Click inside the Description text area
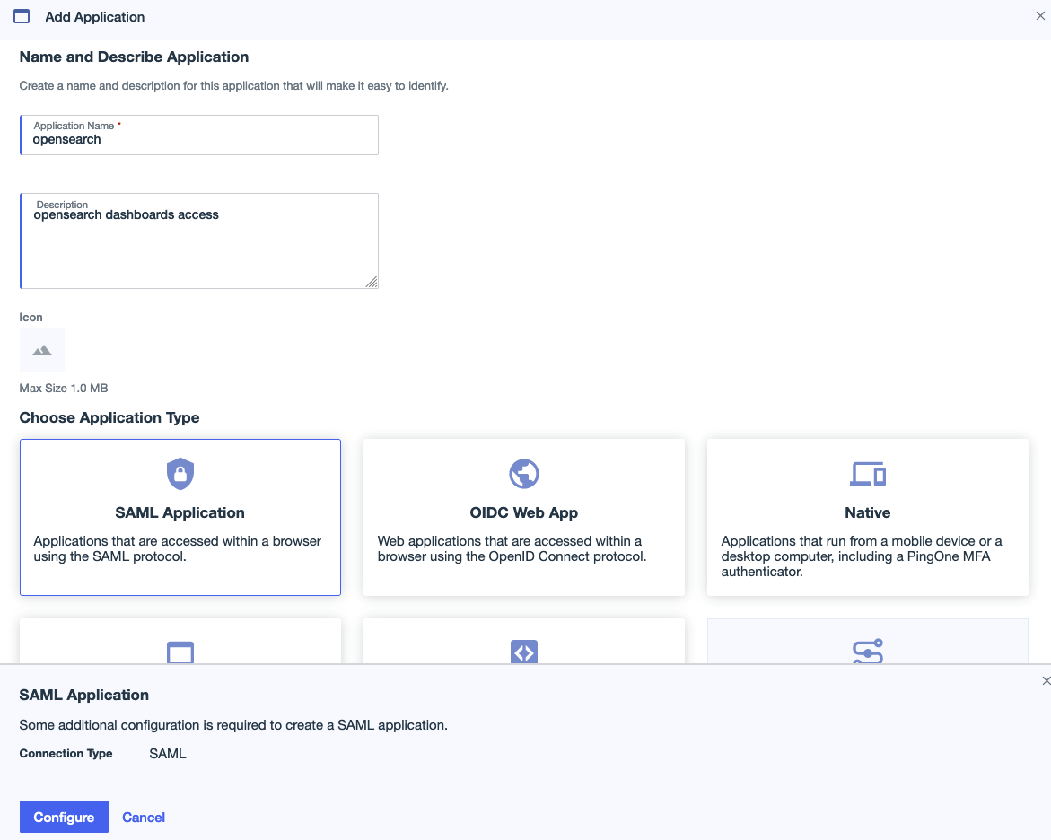 click(x=198, y=238)
